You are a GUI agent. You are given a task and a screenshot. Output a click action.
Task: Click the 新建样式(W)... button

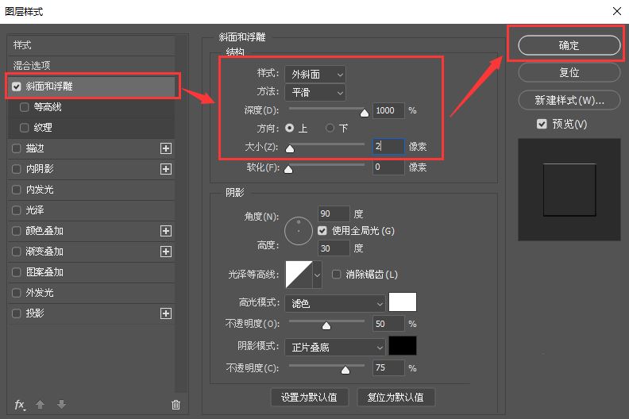[569, 100]
